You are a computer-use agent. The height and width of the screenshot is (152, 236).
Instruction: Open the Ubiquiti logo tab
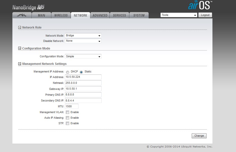click(x=22, y=15)
